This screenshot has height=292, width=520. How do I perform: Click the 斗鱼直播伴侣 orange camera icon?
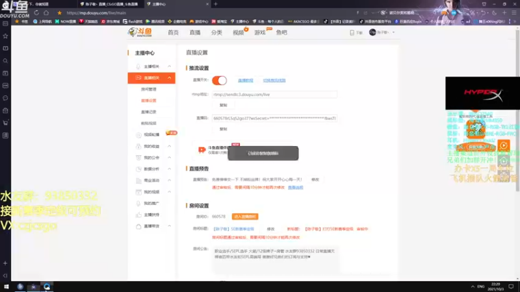coord(201,150)
